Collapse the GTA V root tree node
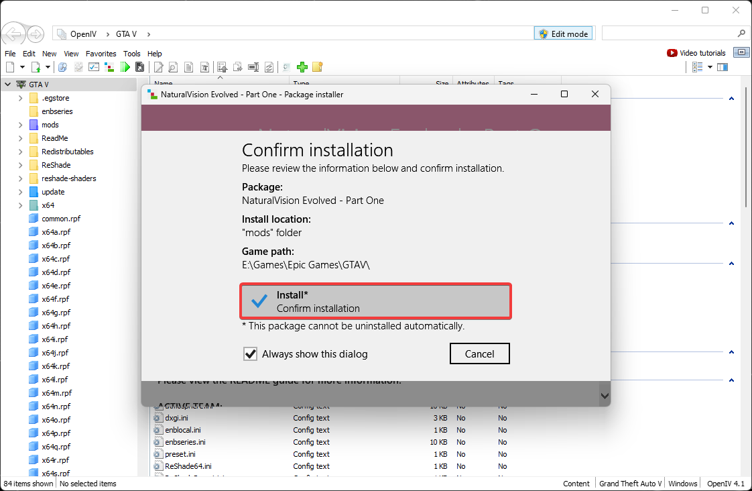 [x=7, y=85]
